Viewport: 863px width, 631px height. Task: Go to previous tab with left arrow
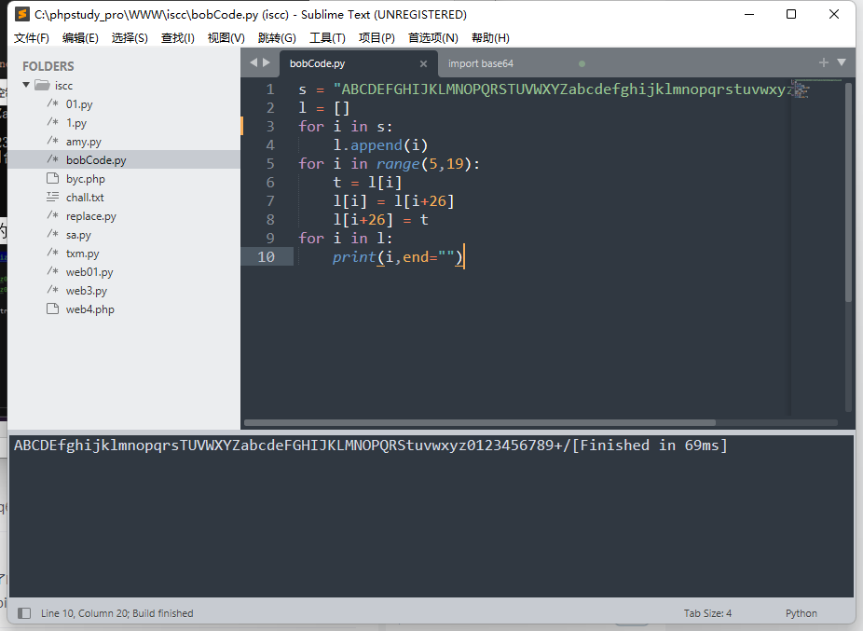[253, 62]
